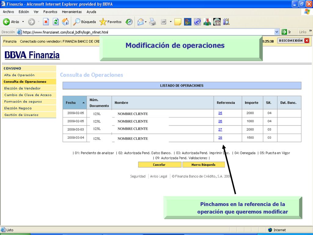Viewport: 313px width, 235px height.
Task: Open the Atrás history dropdown arrow
Action: coord(23,22)
